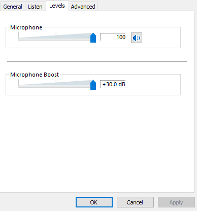Click the Cancel button
This screenshot has height=211, width=197.
[x=135, y=202]
